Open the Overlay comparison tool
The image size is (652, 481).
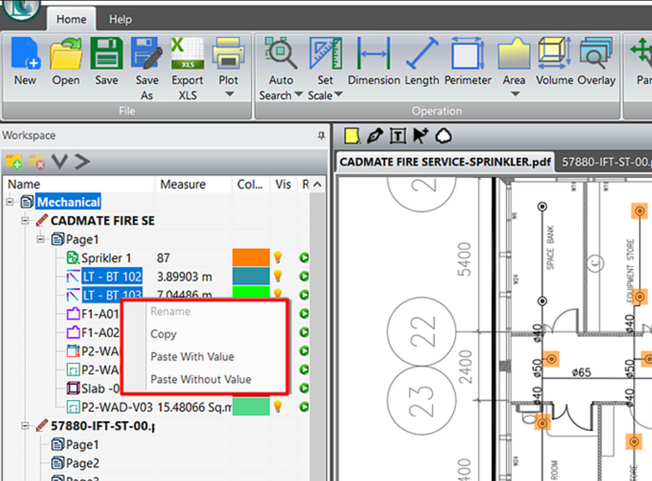pyautogui.click(x=596, y=62)
